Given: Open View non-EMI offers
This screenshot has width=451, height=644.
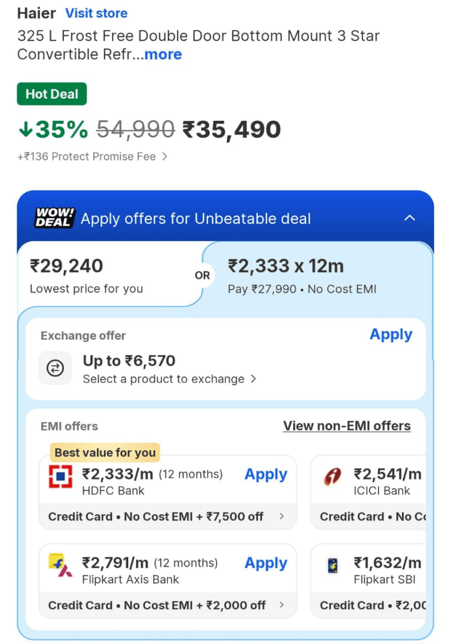Looking at the screenshot, I should pyautogui.click(x=346, y=426).
